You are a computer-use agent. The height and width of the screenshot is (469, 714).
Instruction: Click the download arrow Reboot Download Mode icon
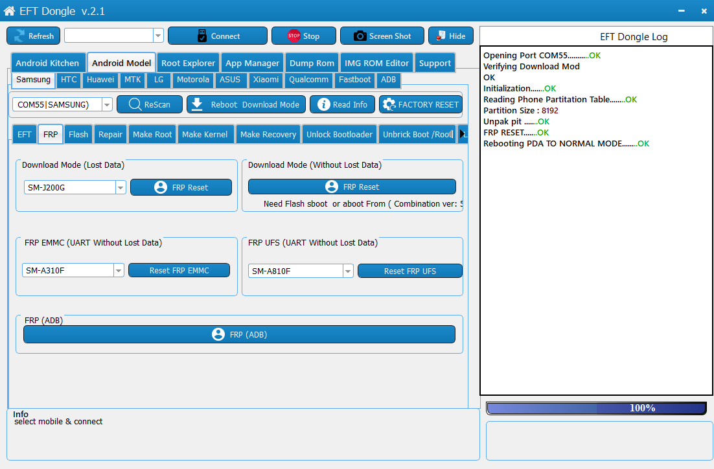pos(197,104)
